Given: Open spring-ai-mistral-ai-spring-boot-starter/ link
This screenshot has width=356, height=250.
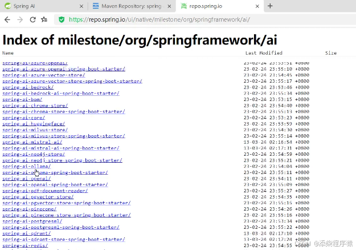Looking at the screenshot, I should [x=60, y=148].
